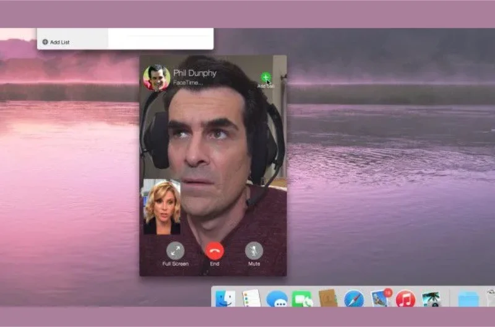495x327 pixels.
Task: Launch Reminders from the Dock
Action: pos(251,299)
